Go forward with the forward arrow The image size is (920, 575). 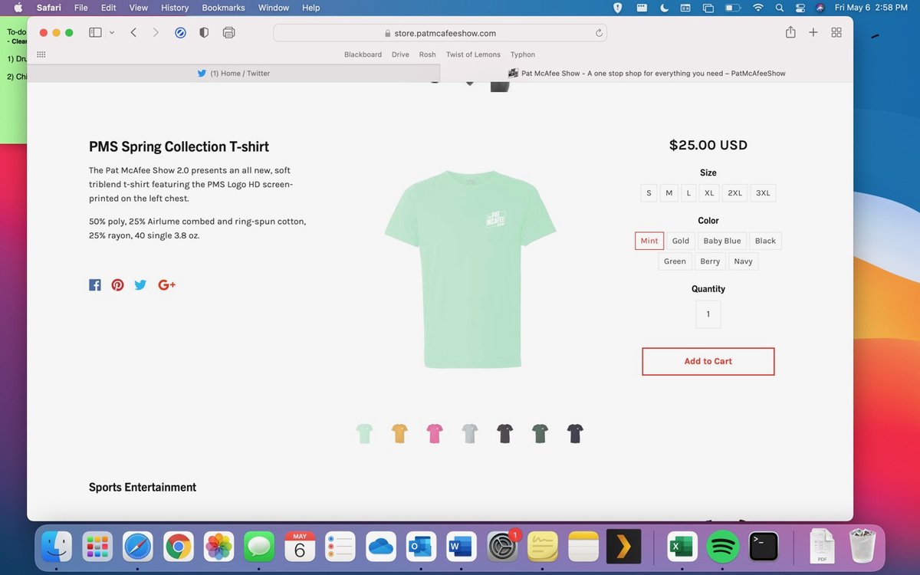pyautogui.click(x=156, y=33)
